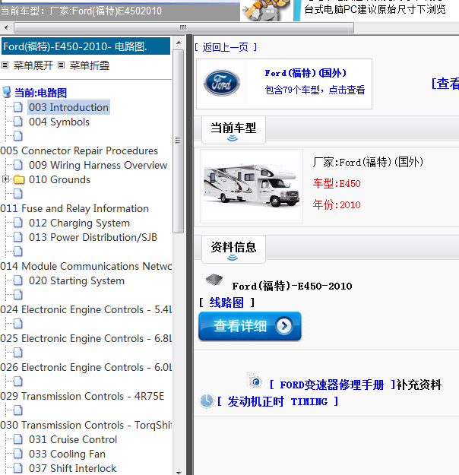Image resolution: width=459 pixels, height=475 pixels.
Task: Click the page icon of 020 Starting System
Action: point(18,280)
